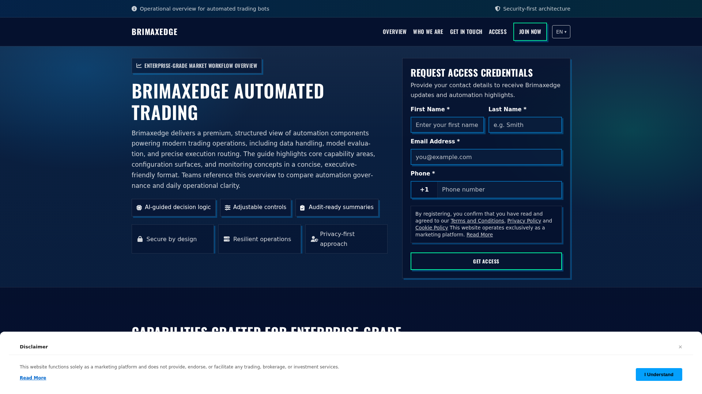Click the Request Access Credentials heading

pos(472,73)
